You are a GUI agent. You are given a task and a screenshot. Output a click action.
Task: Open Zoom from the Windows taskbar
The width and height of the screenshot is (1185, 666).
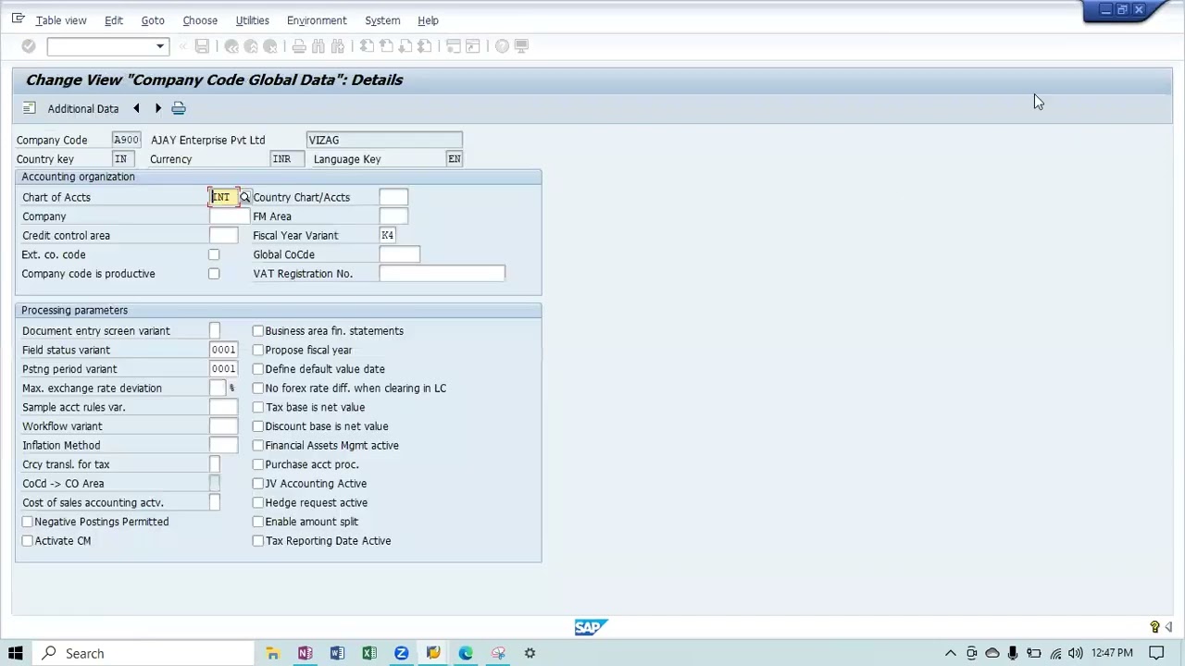coord(401,653)
